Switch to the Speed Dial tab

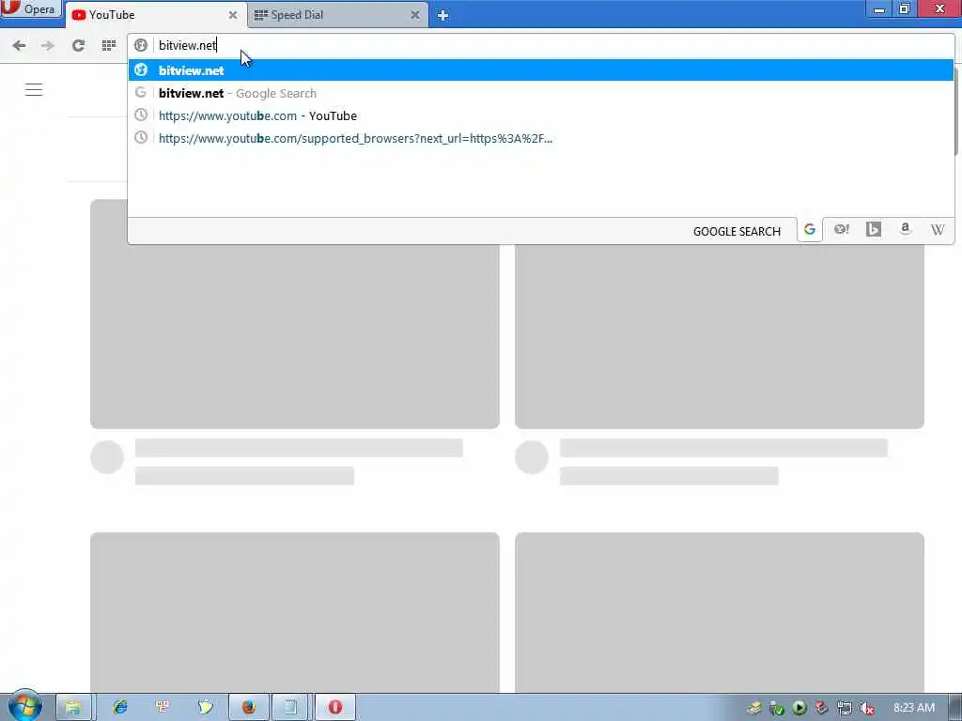click(x=332, y=15)
